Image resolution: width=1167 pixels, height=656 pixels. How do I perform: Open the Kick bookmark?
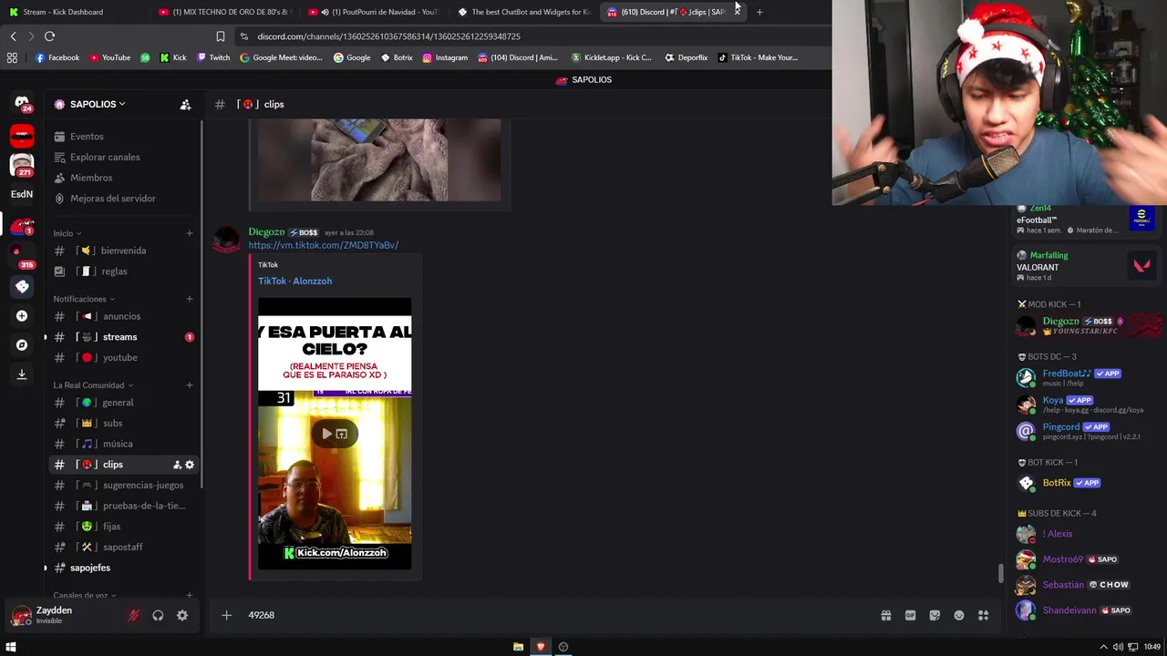tap(173, 57)
